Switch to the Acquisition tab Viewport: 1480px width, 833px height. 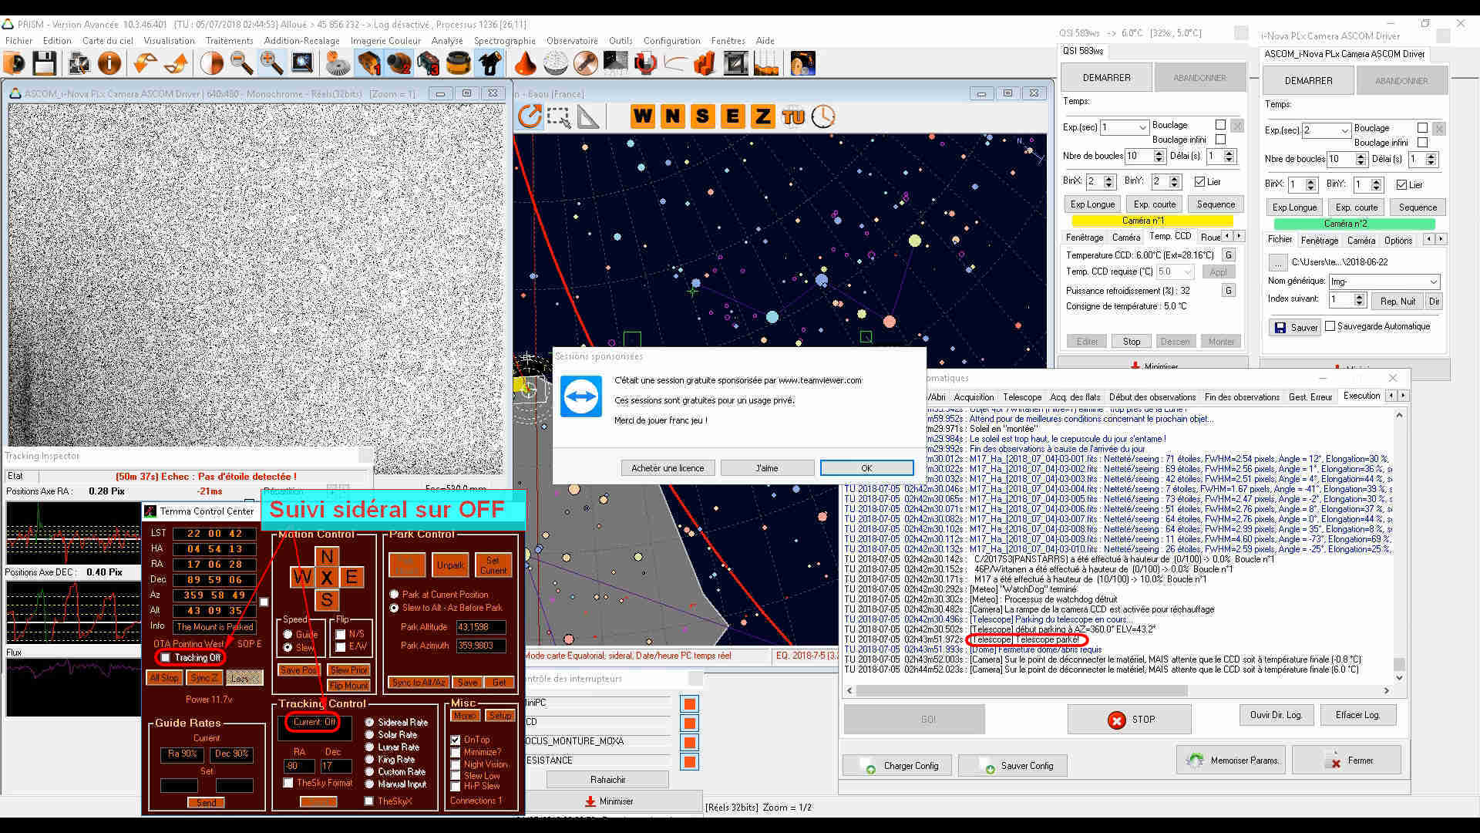[974, 397]
